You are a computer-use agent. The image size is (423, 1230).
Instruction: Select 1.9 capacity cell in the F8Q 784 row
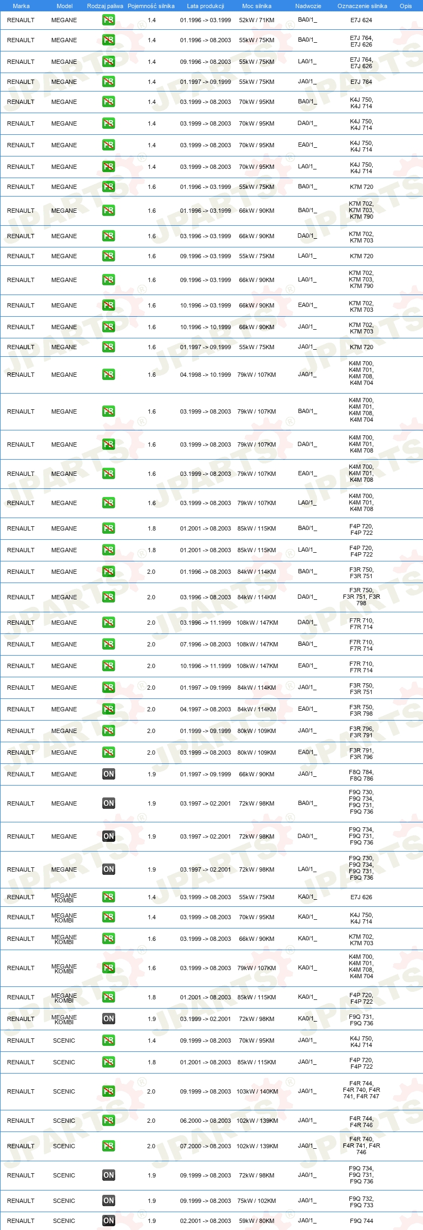(151, 774)
